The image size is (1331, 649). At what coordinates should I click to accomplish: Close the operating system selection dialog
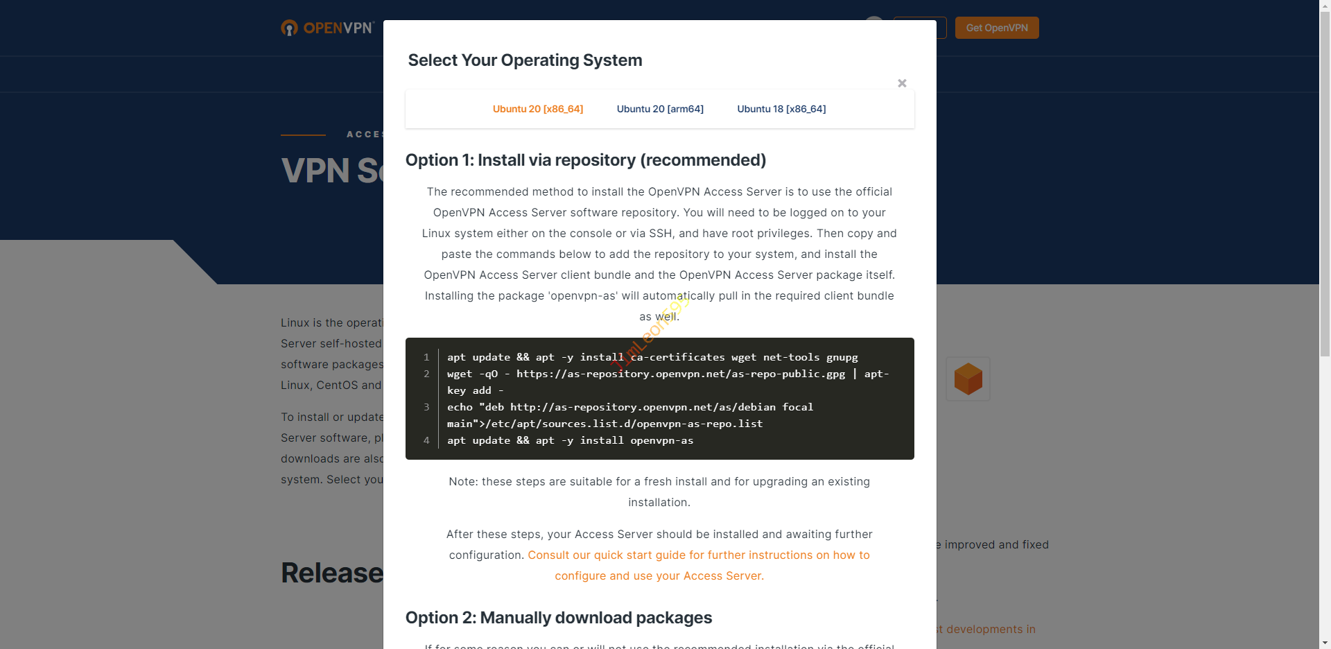(902, 83)
